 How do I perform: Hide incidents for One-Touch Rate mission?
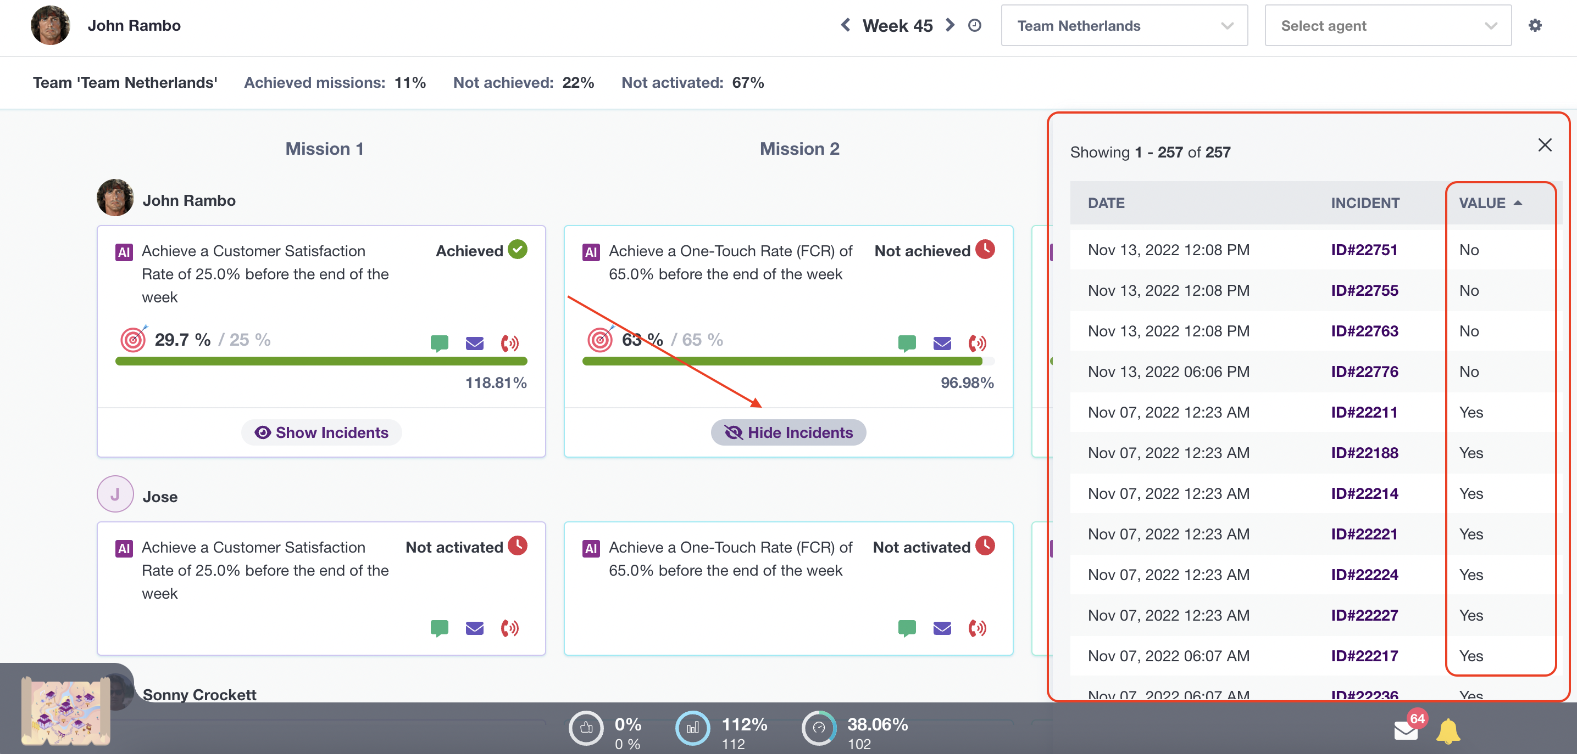[788, 432]
